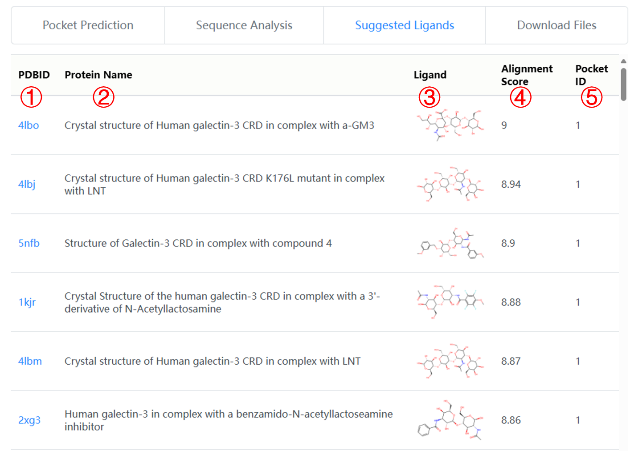
Task: Open the 4lbo PDB entry link
Action: (x=29, y=125)
